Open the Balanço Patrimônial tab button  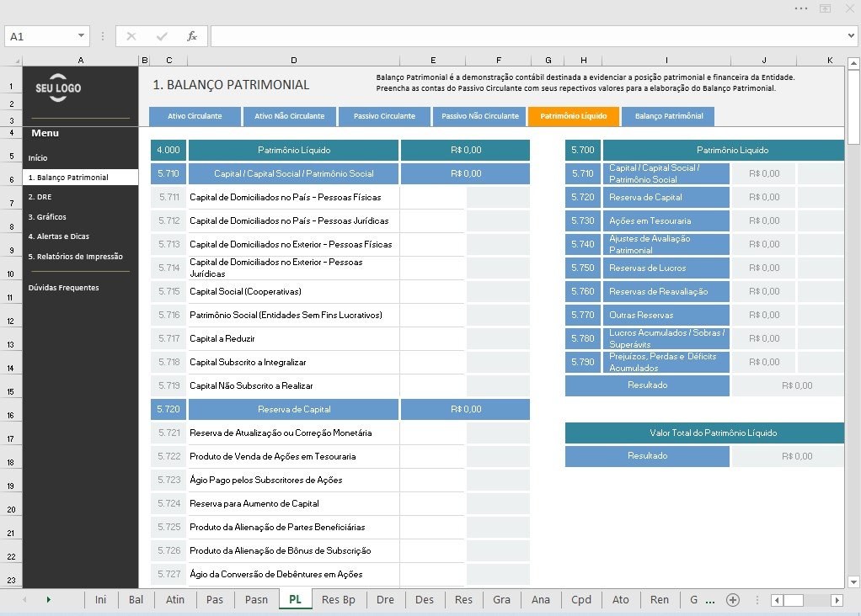click(x=668, y=116)
